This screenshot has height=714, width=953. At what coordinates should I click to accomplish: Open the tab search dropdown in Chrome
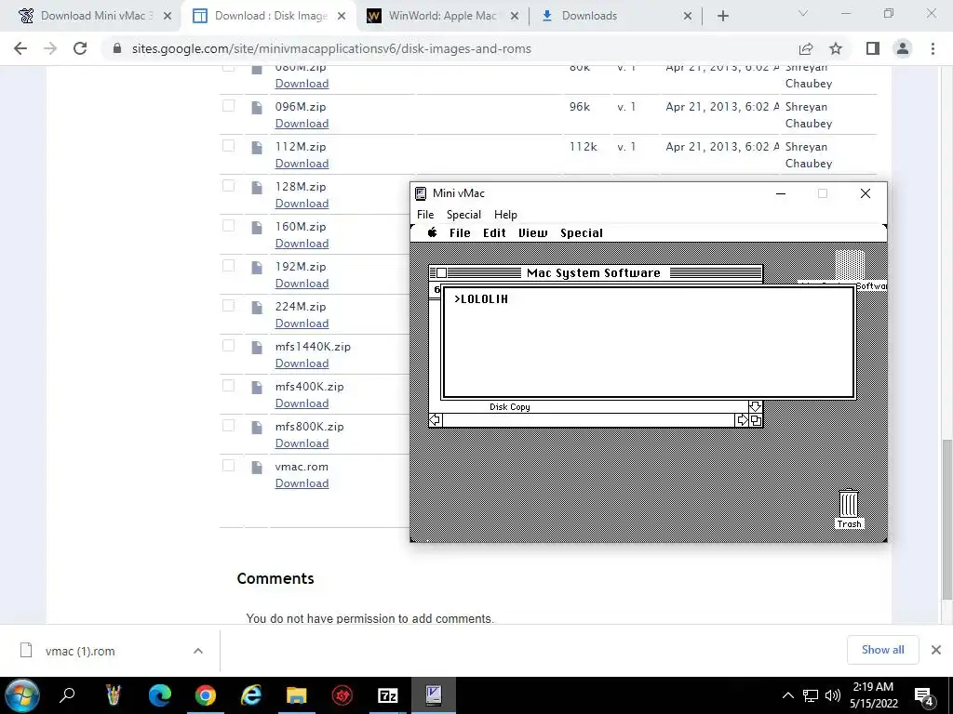pyautogui.click(x=803, y=13)
